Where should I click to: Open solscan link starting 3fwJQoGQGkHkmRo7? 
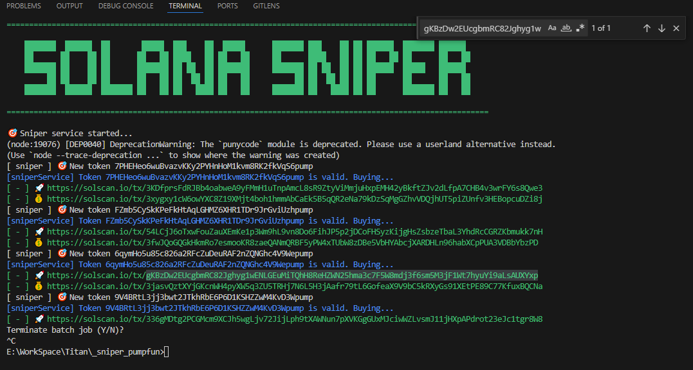[293, 243]
